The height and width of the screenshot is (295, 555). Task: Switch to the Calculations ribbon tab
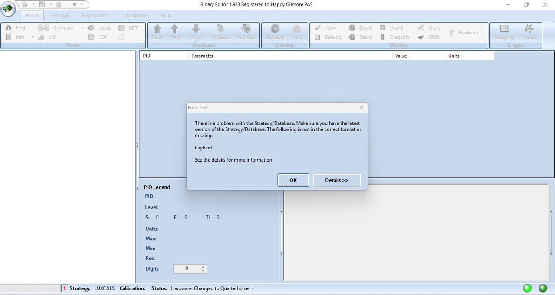(x=135, y=16)
